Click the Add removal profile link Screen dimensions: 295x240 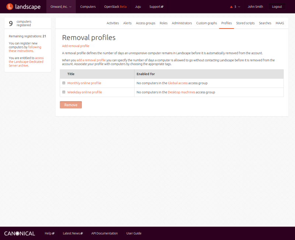coord(76,46)
